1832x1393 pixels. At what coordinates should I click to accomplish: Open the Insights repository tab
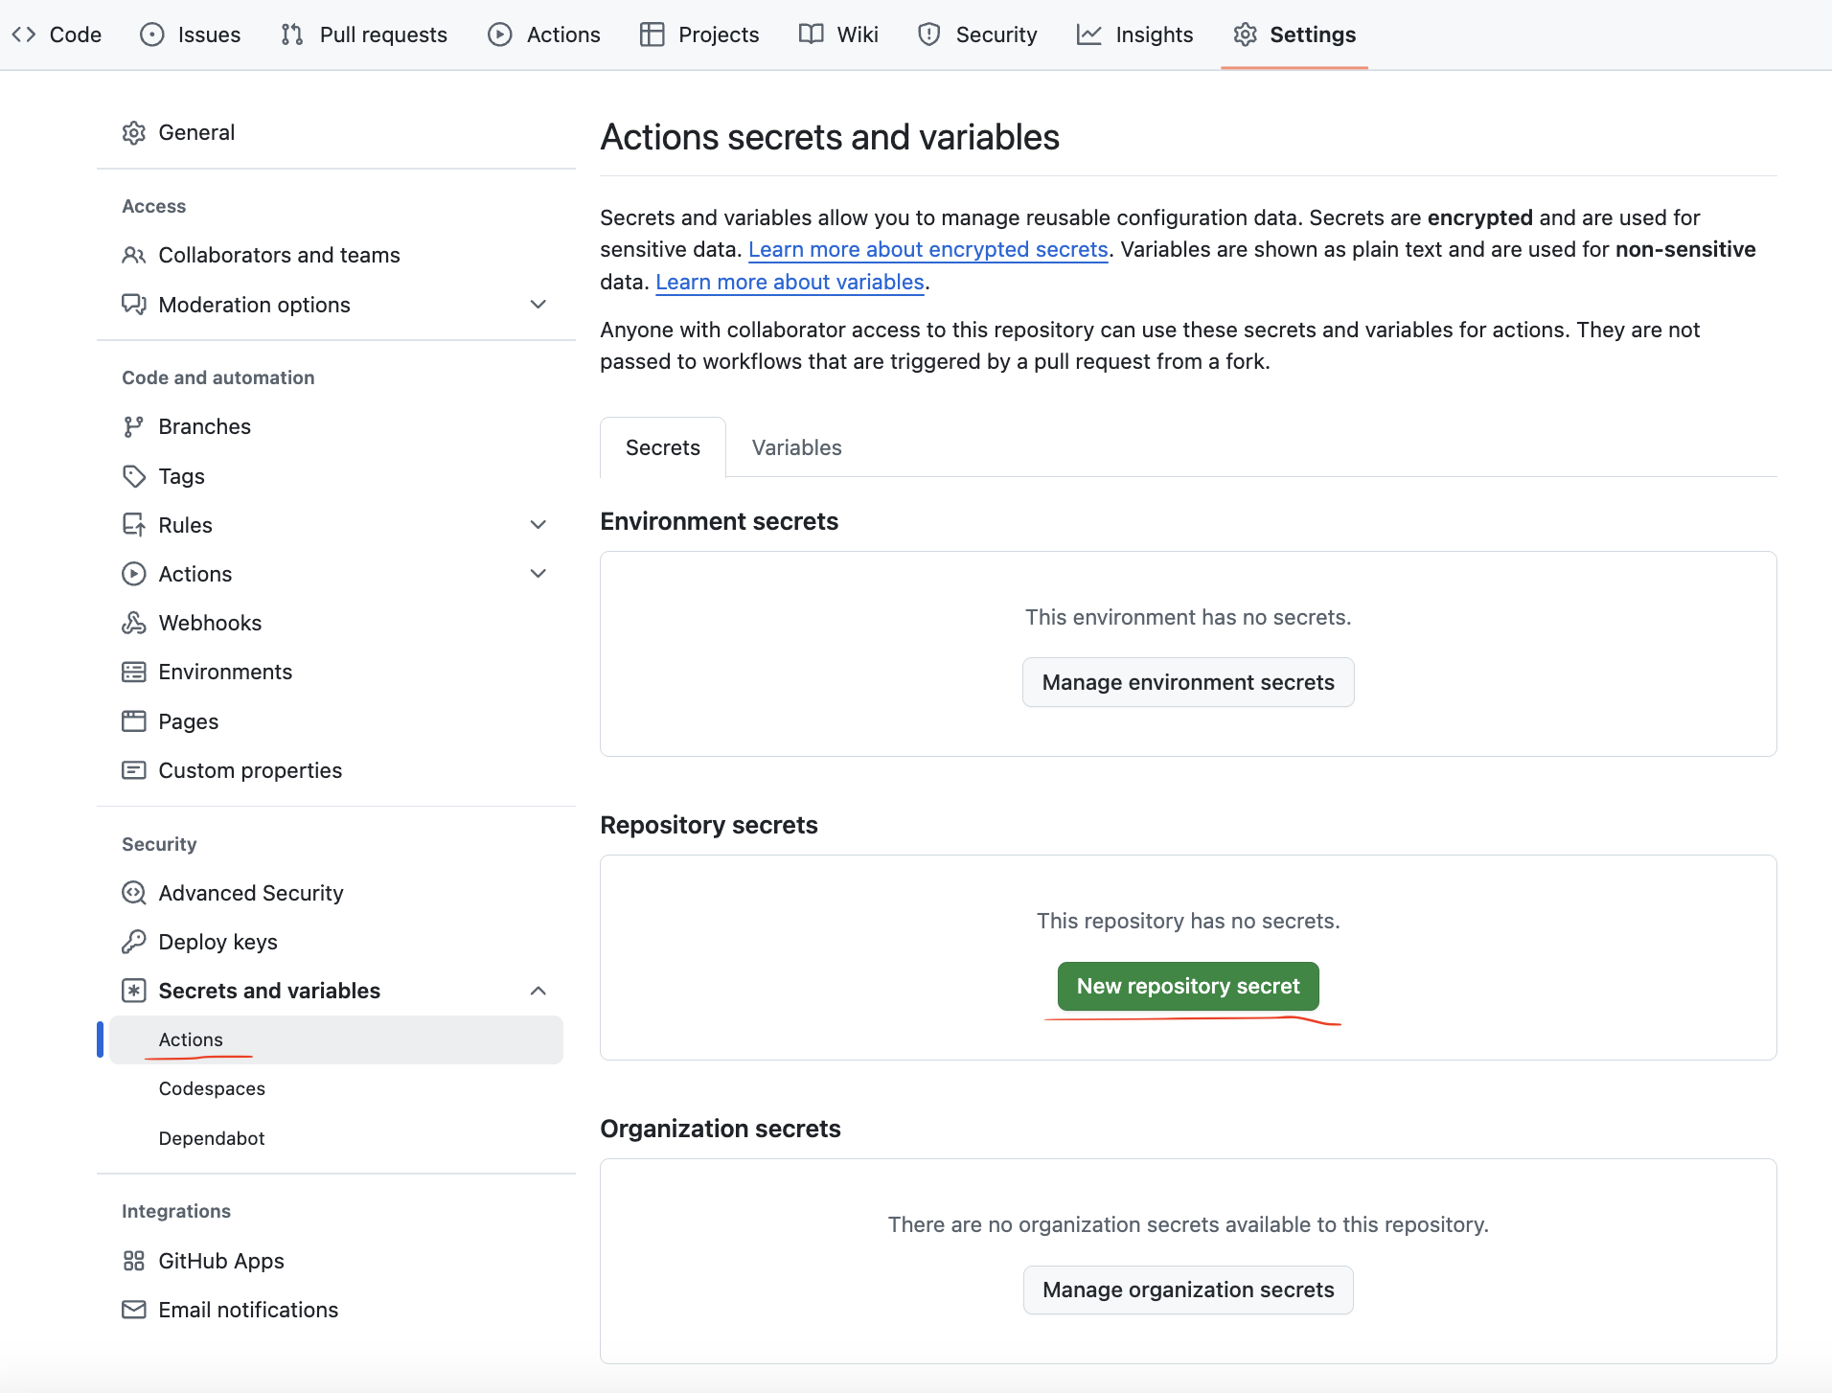click(1135, 34)
